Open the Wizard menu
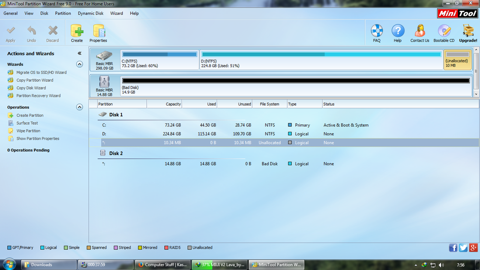 117,13
